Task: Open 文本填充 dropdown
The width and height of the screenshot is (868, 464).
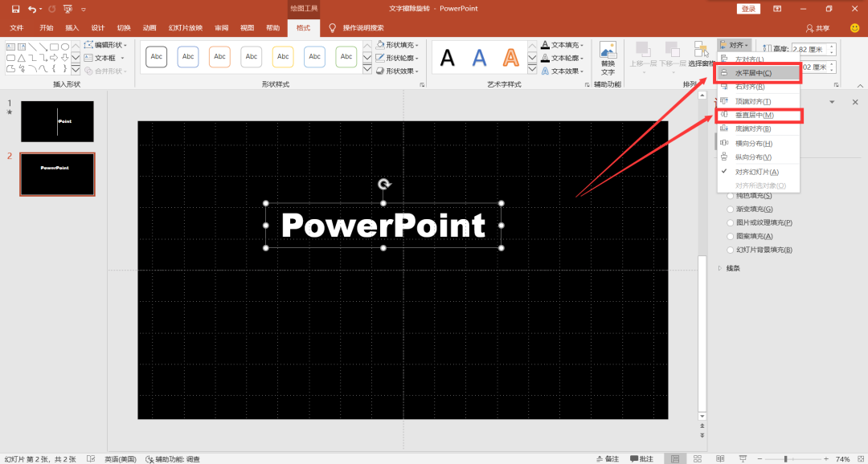Action: 563,45
